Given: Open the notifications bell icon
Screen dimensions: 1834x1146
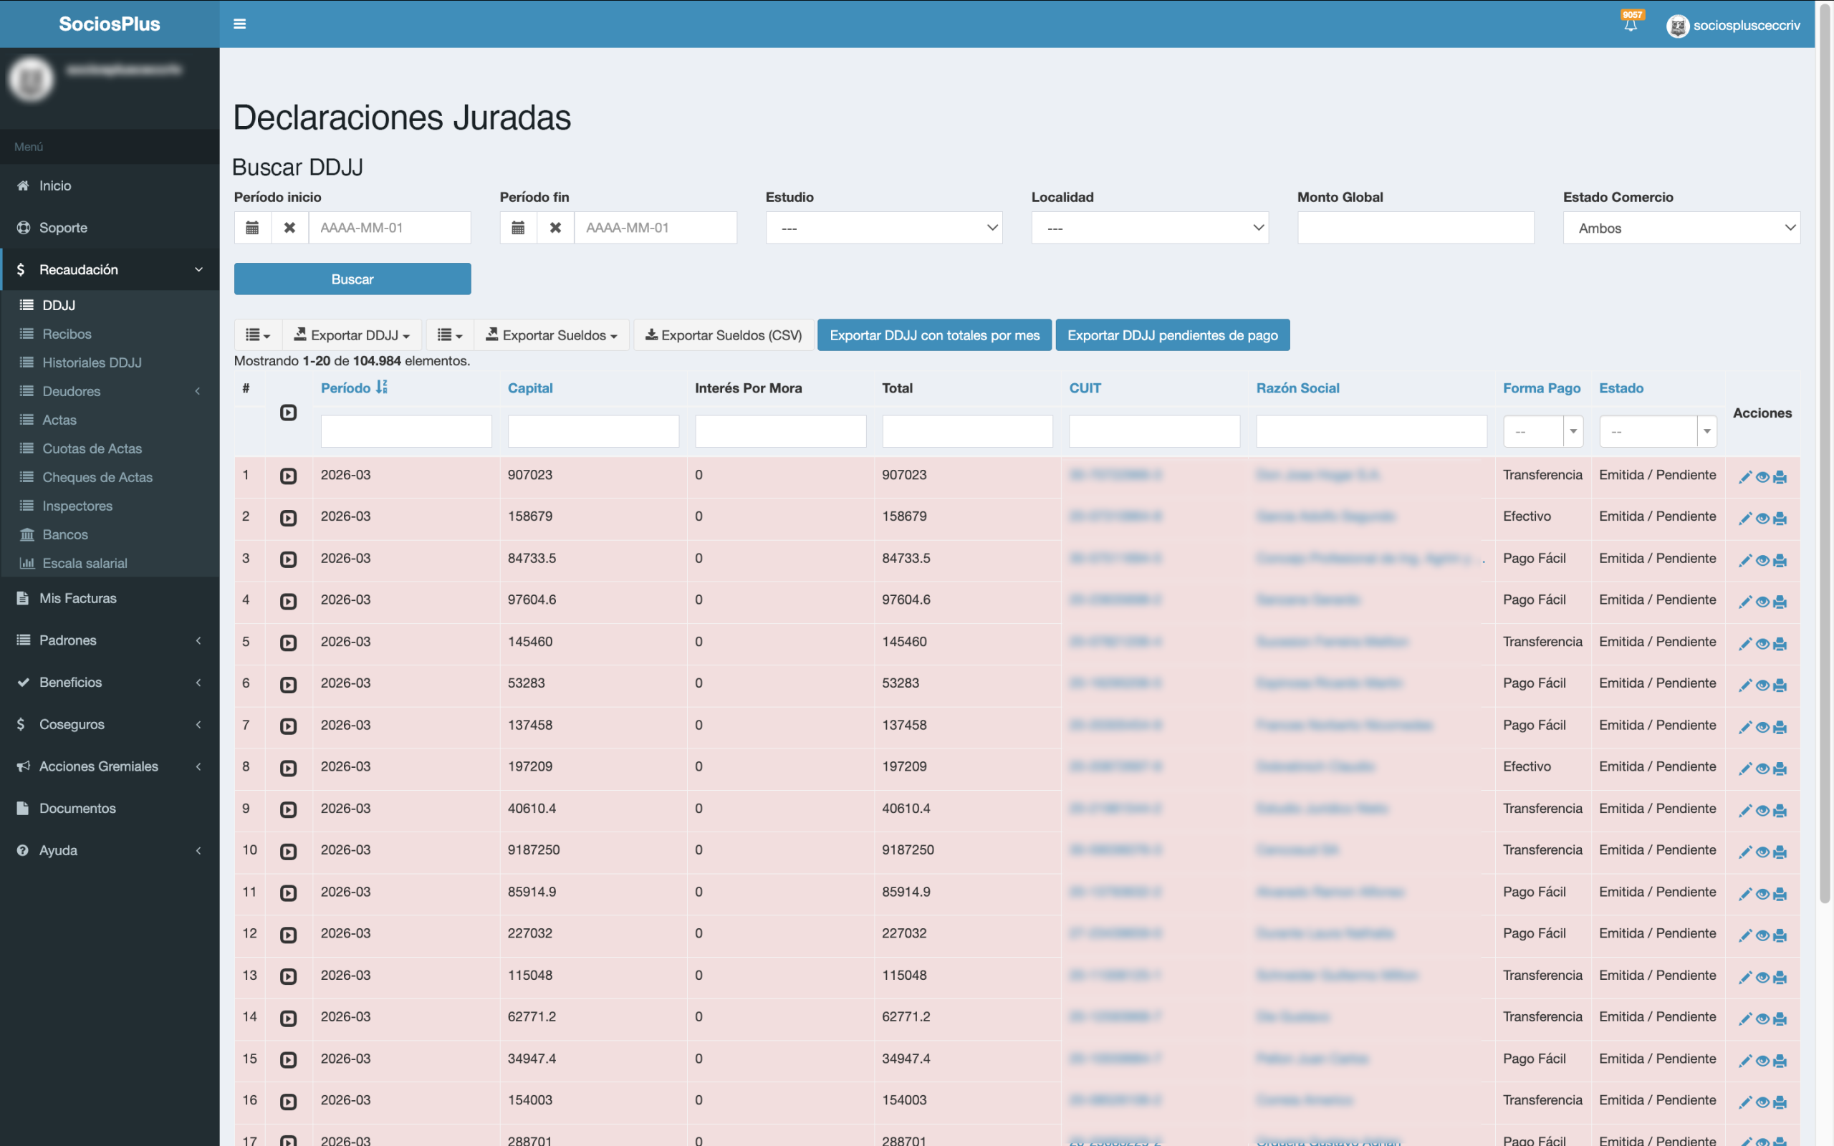Looking at the screenshot, I should [x=1630, y=25].
